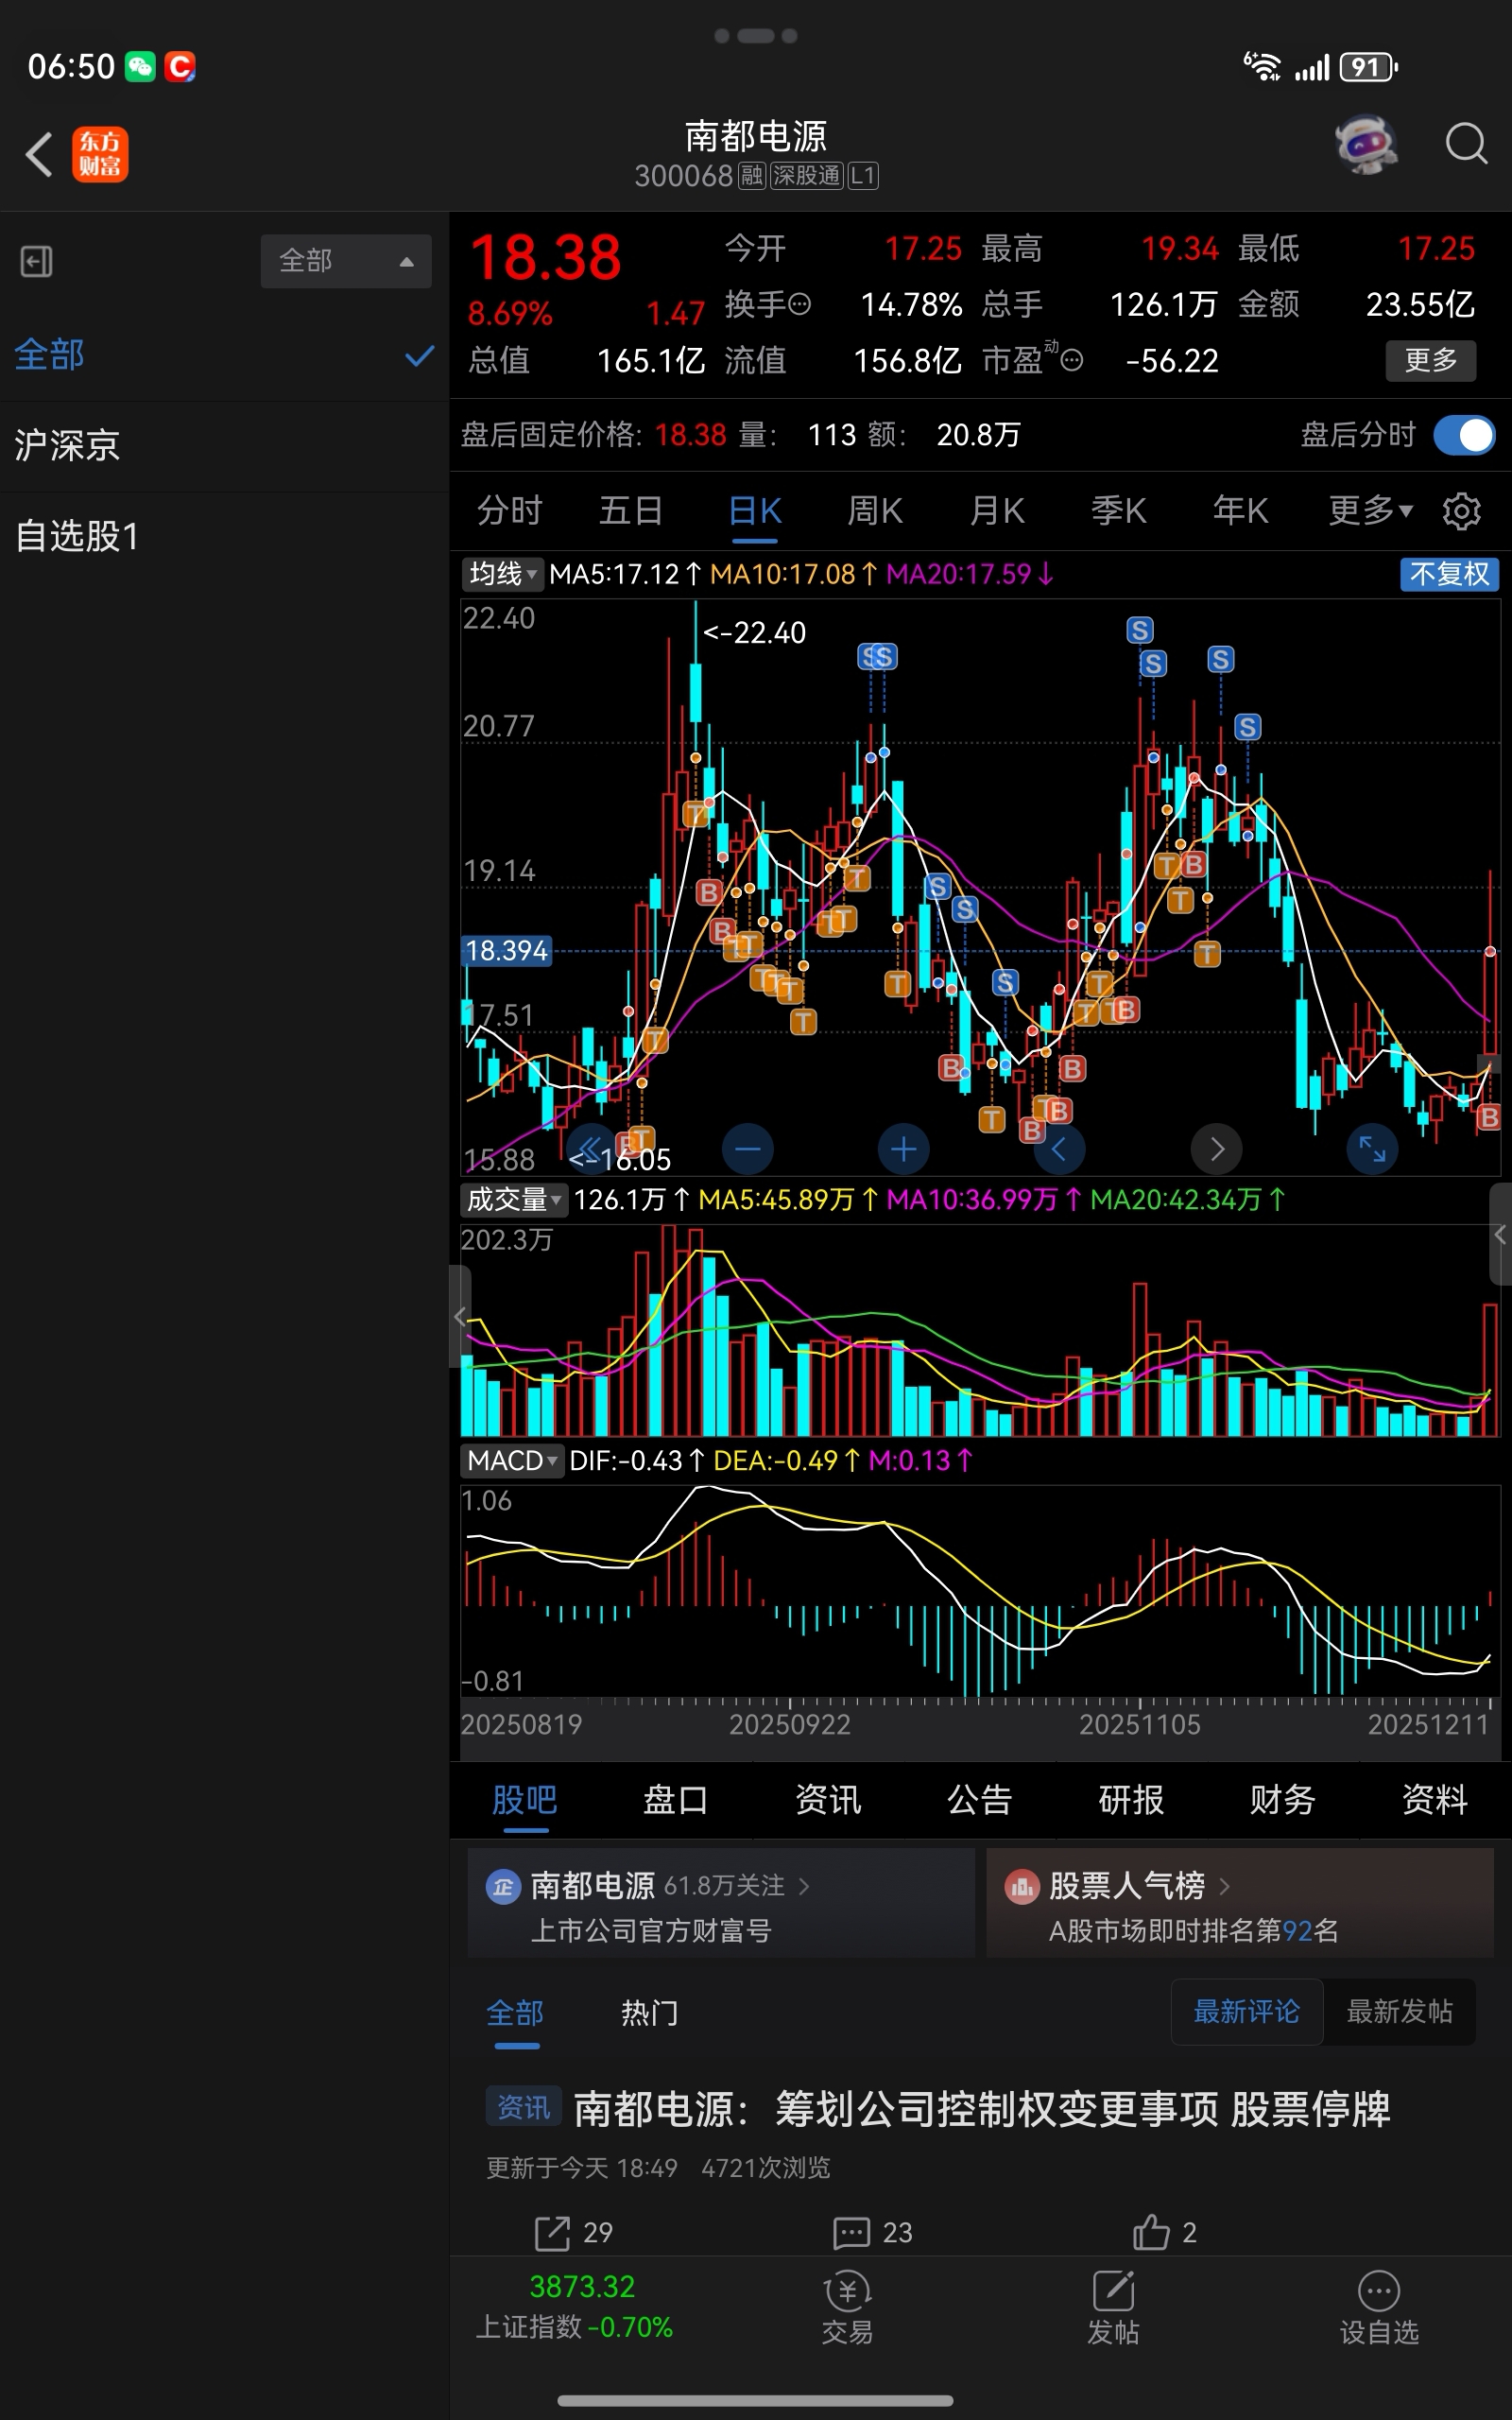Open the MACD indicator dropdown

[x=512, y=1460]
